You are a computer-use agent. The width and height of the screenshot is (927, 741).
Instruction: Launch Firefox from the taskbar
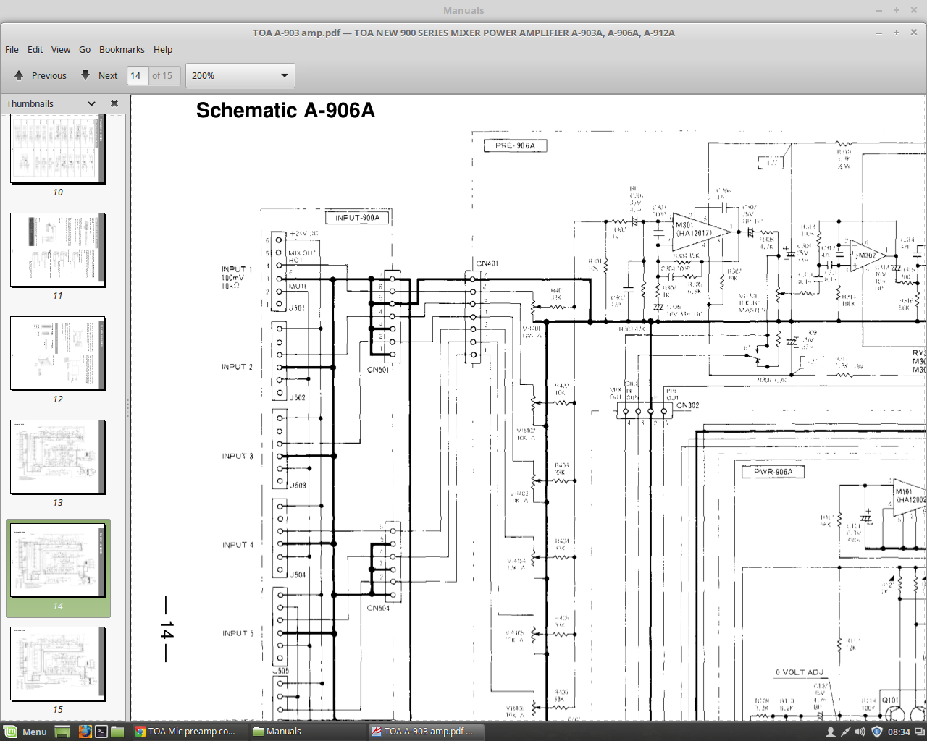point(85,732)
